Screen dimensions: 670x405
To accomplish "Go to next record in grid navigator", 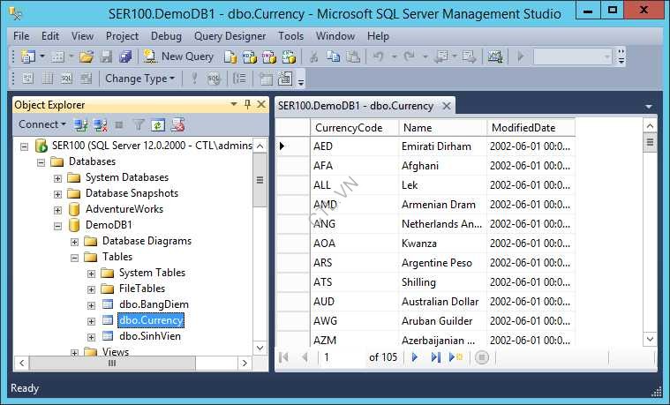I will click(x=415, y=357).
